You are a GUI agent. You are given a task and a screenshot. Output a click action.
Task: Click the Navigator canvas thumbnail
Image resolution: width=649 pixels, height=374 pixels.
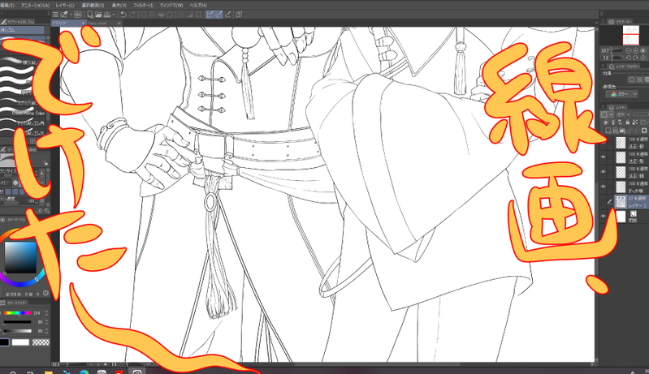(x=631, y=36)
